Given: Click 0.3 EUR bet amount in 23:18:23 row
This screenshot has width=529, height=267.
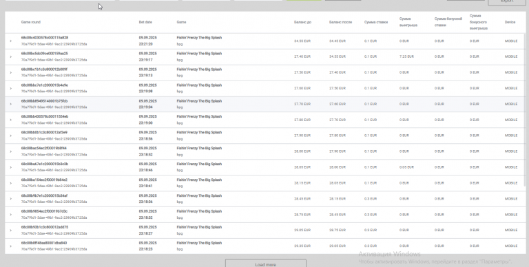Looking at the screenshot, I should click(370, 246).
